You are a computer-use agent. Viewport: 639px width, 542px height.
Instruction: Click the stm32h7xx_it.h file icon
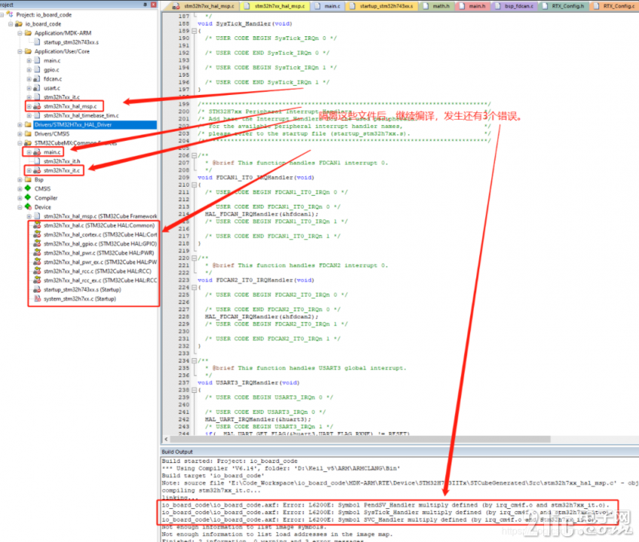click(37, 161)
